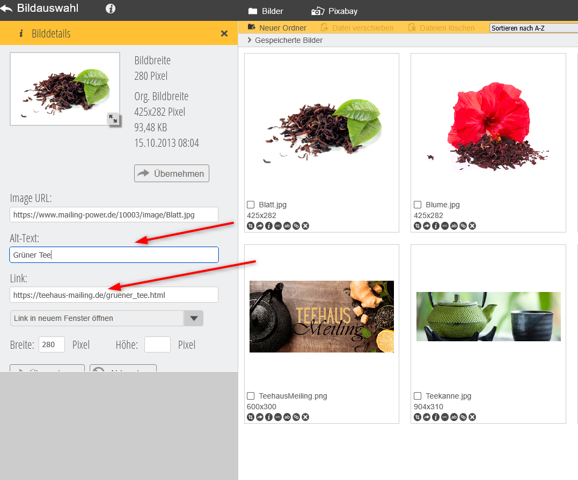Go back with the Bildauswahl arrow icon

coord(7,9)
